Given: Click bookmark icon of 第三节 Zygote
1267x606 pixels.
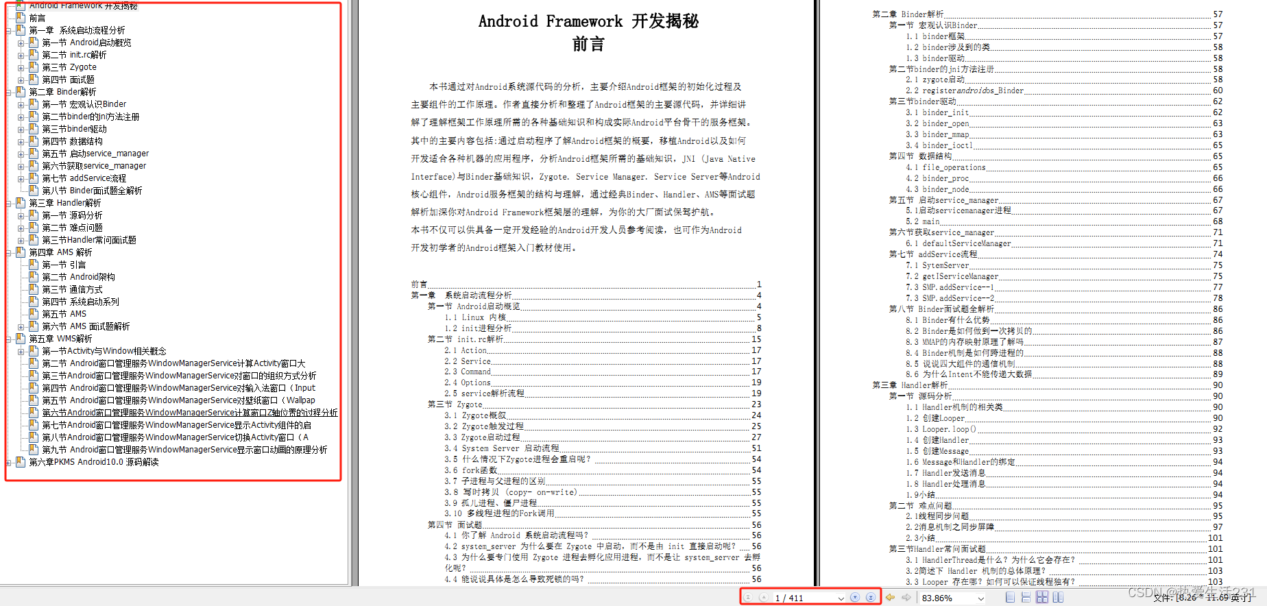Looking at the screenshot, I should [x=34, y=67].
